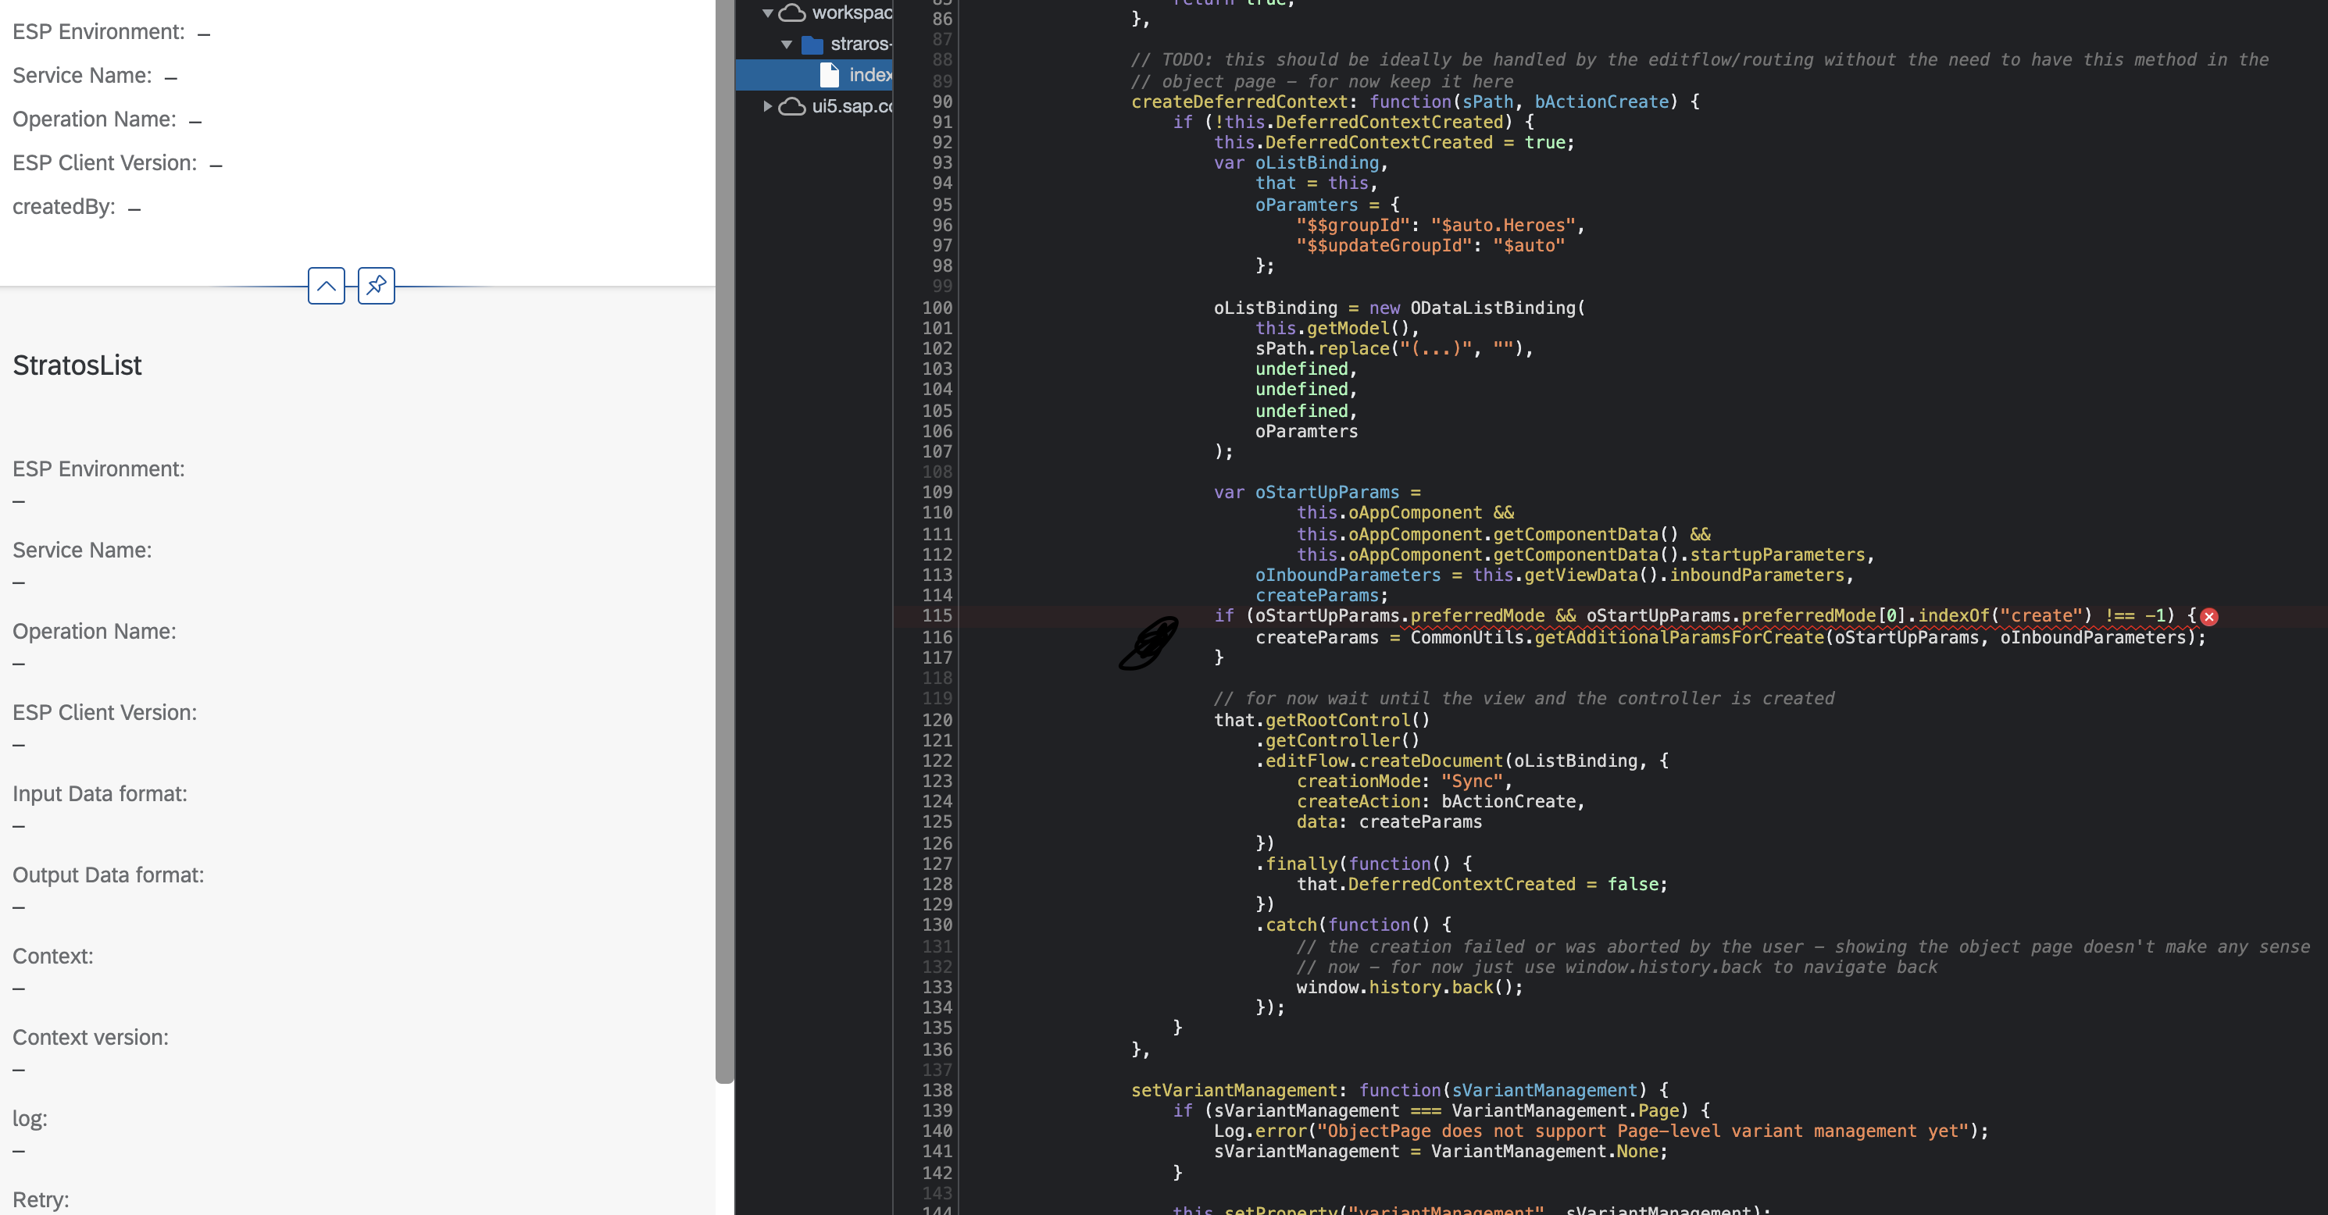Click the StratosList section title
The image size is (2328, 1215).
click(77, 365)
